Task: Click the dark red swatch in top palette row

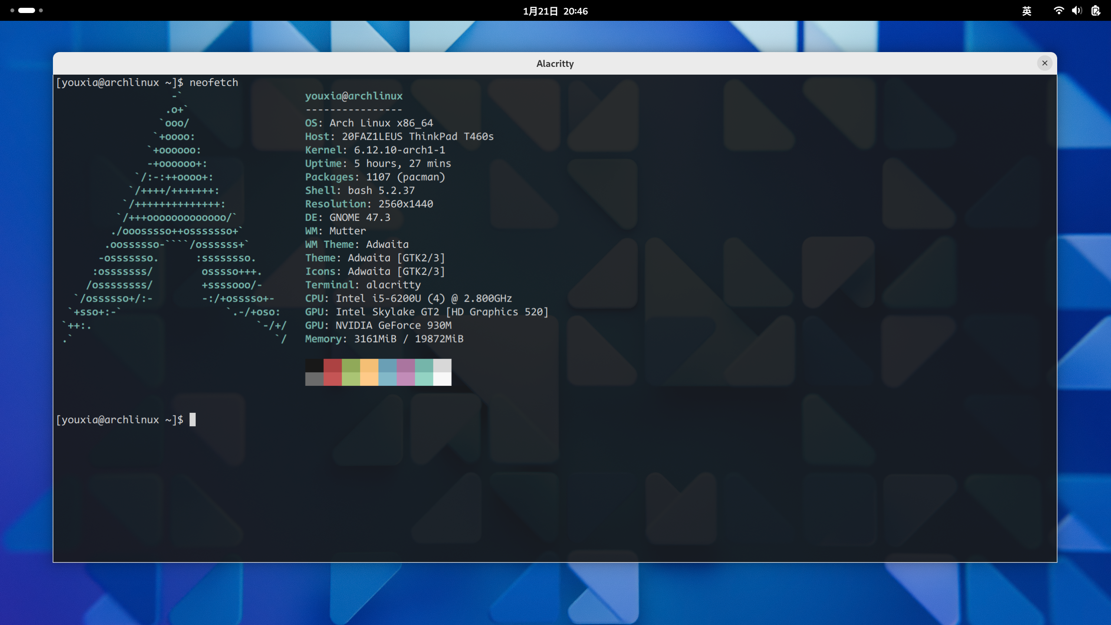Action: point(332,365)
